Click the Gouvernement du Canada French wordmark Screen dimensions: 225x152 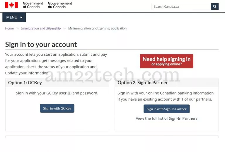point(60,5)
